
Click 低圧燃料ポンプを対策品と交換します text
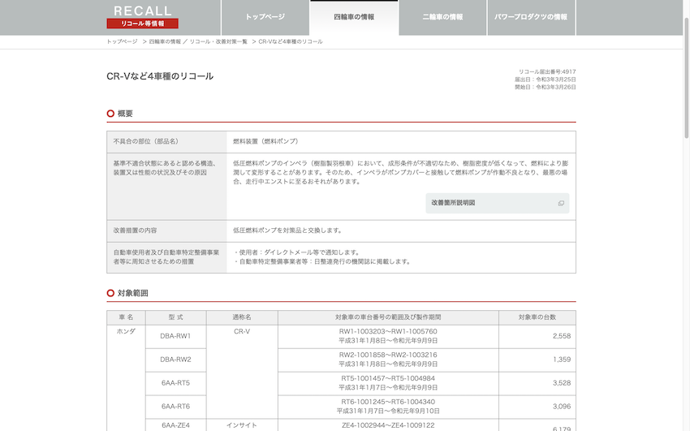pyautogui.click(x=287, y=231)
